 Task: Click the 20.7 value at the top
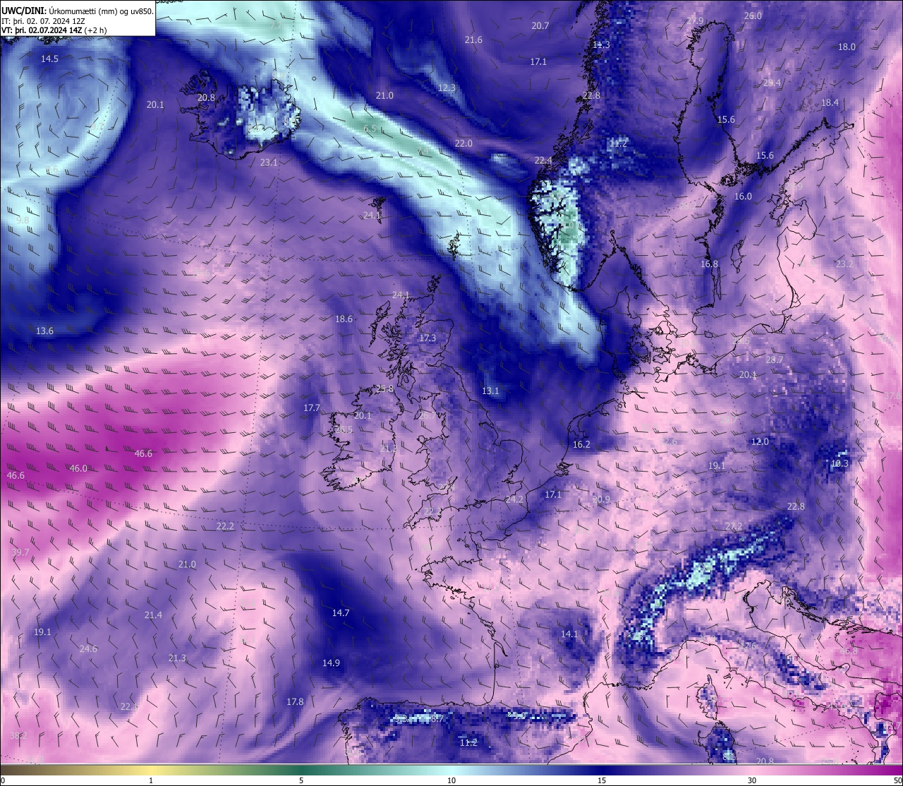[x=540, y=26]
